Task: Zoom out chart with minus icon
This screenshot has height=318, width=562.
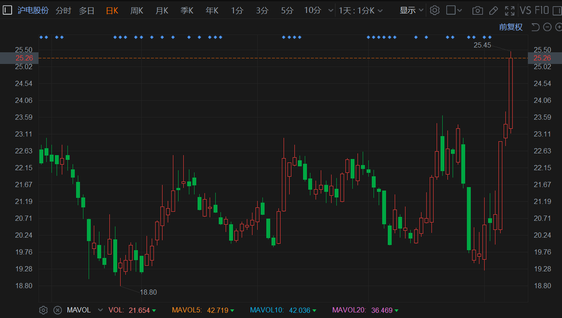Action: (x=547, y=27)
